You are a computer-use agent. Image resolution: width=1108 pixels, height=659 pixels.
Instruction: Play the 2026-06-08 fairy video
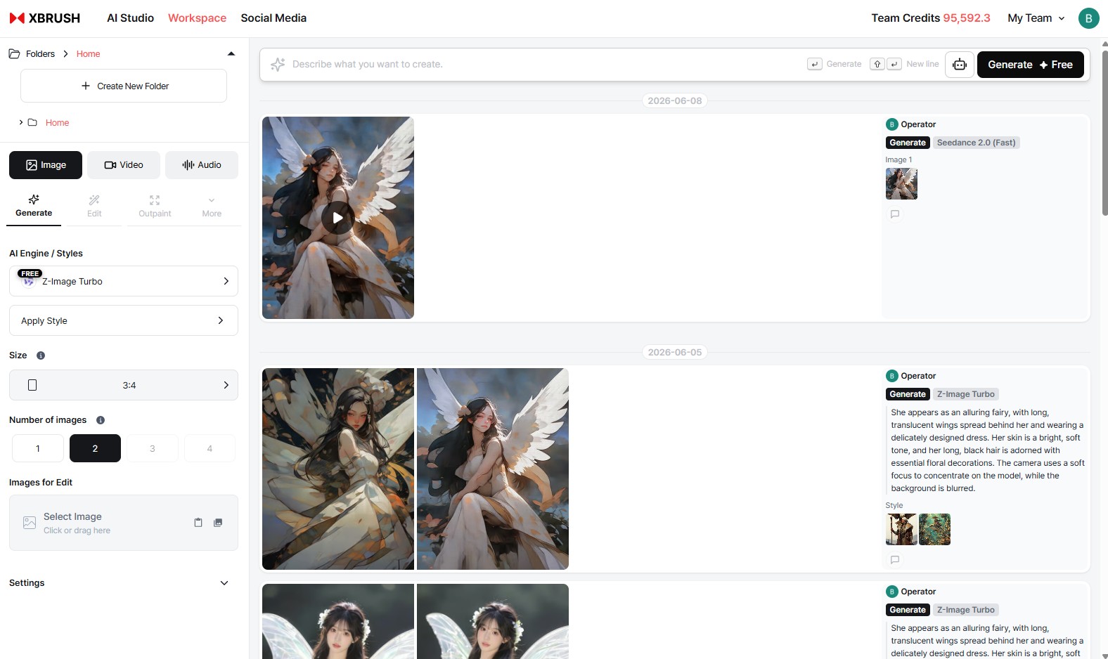(338, 218)
